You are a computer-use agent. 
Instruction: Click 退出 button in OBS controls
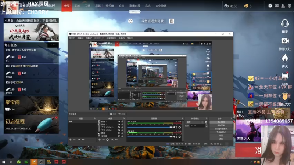[221, 139]
